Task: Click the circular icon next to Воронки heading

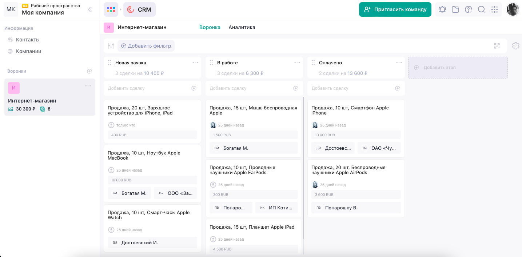Action: (89, 71)
